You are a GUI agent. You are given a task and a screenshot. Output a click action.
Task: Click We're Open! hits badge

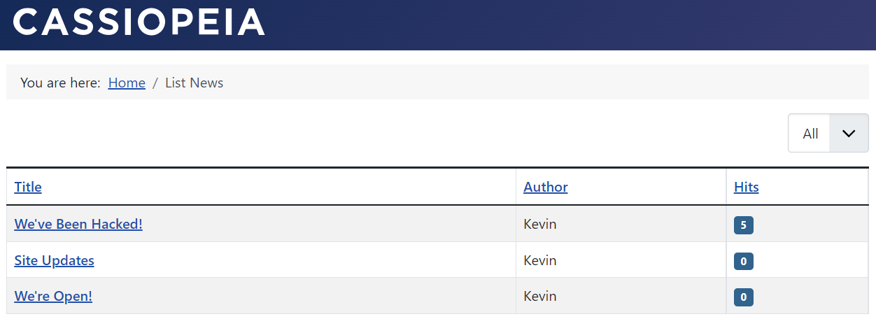coord(743,297)
